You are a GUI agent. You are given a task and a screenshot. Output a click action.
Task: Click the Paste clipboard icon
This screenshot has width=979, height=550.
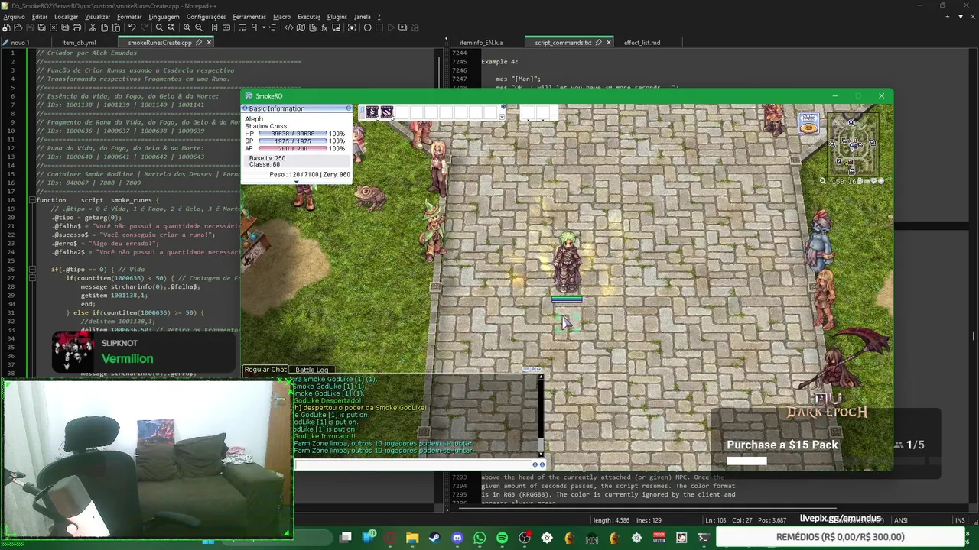point(115,27)
